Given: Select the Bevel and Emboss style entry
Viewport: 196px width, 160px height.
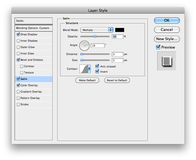Looking at the screenshot, I should 32,60.
